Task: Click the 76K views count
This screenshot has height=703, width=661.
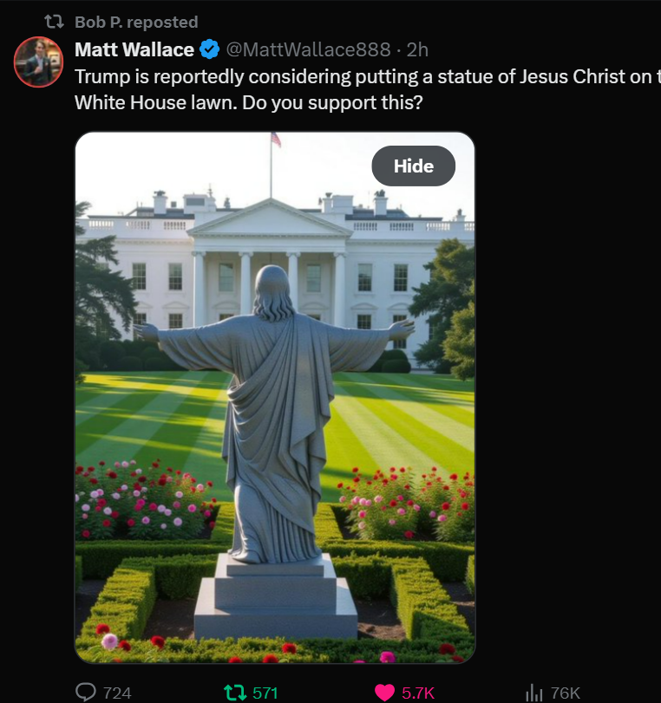Action: coord(566,693)
